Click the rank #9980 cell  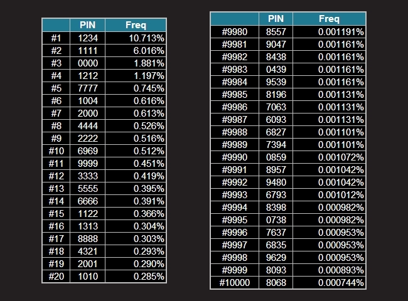coord(235,31)
